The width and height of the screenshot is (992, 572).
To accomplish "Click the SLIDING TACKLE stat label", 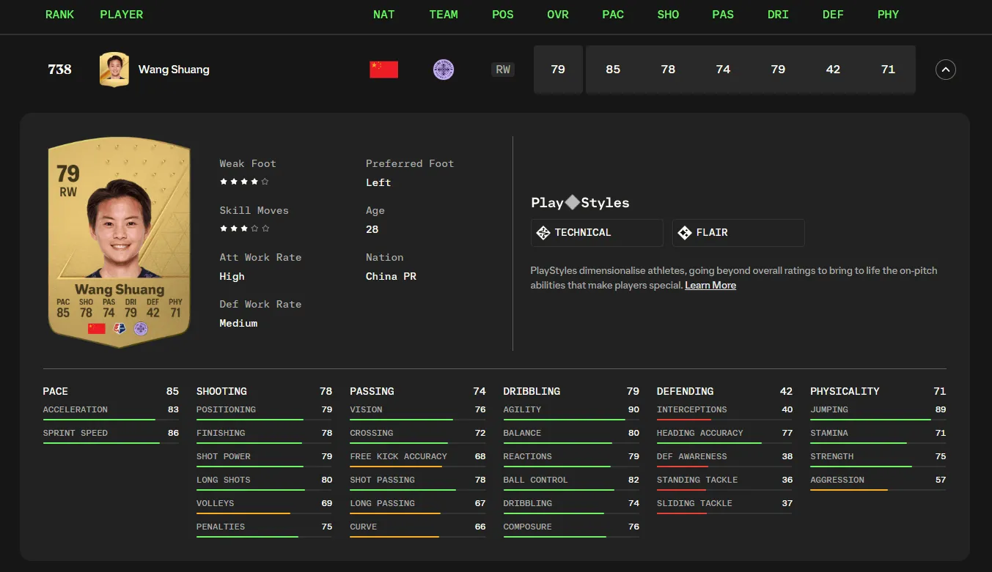I will pos(694,503).
